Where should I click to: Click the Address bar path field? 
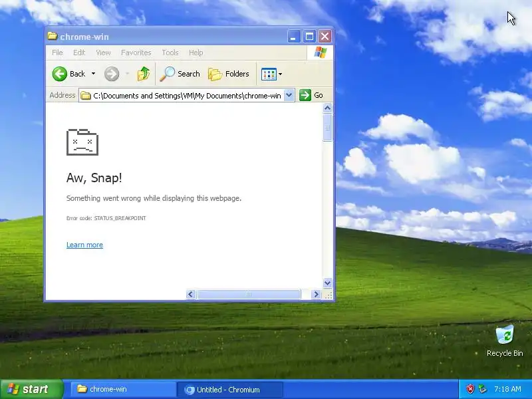(x=187, y=95)
